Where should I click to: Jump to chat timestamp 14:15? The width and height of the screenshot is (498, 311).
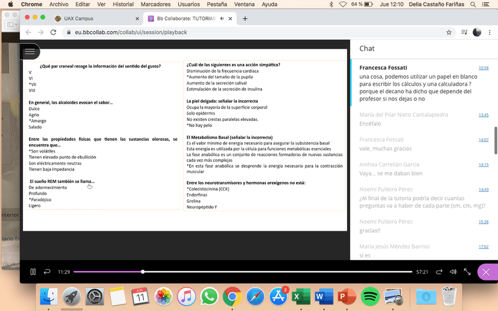click(x=483, y=165)
